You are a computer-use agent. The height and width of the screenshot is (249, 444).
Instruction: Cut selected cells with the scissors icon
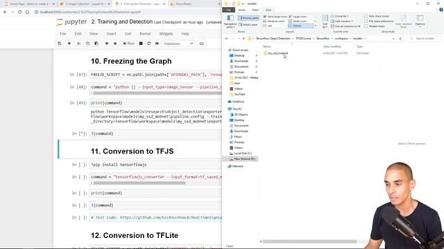79,44
